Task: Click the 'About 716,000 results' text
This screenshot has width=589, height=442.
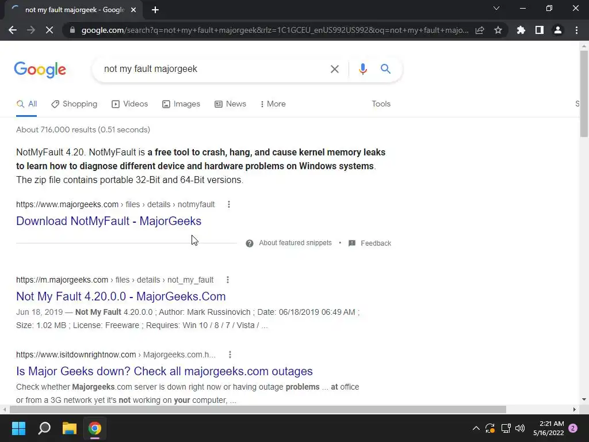Action: tap(83, 129)
